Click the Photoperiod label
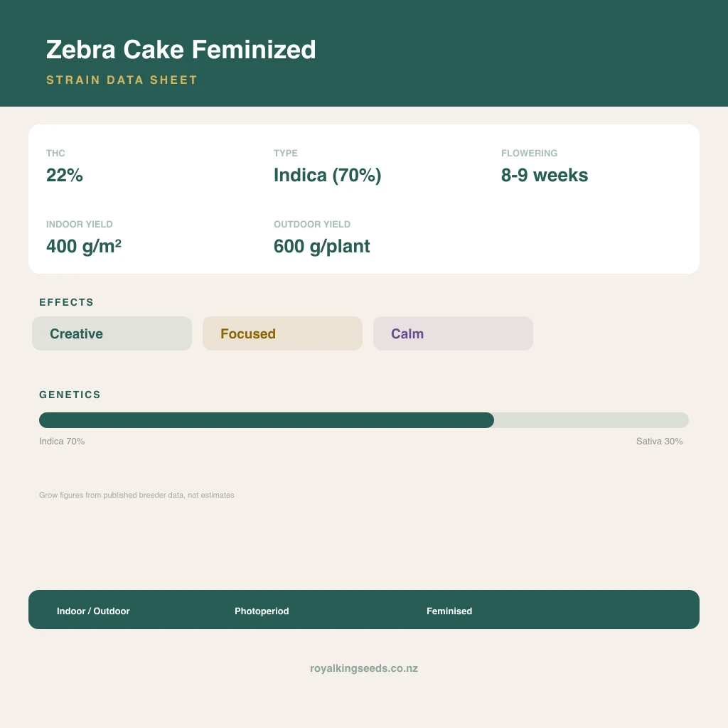The height and width of the screenshot is (728, 728). point(262,611)
